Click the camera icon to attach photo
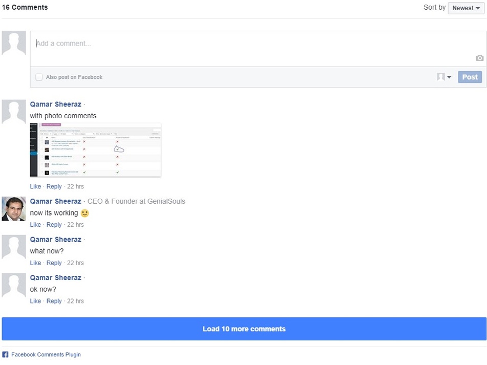The image size is (487, 365). point(479,58)
